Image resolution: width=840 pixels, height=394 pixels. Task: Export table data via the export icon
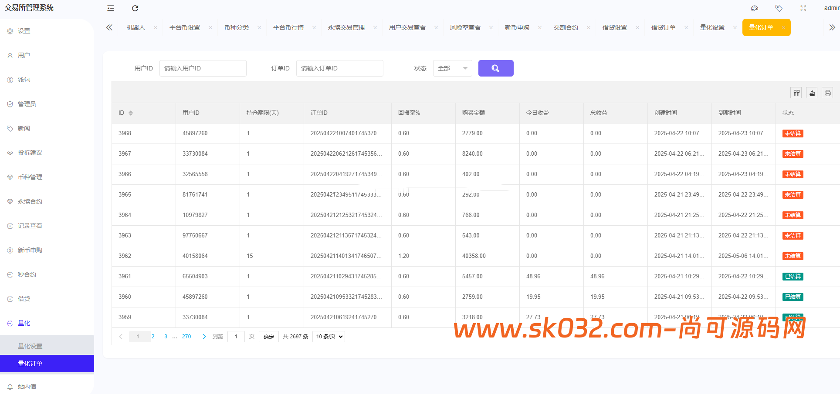812,92
